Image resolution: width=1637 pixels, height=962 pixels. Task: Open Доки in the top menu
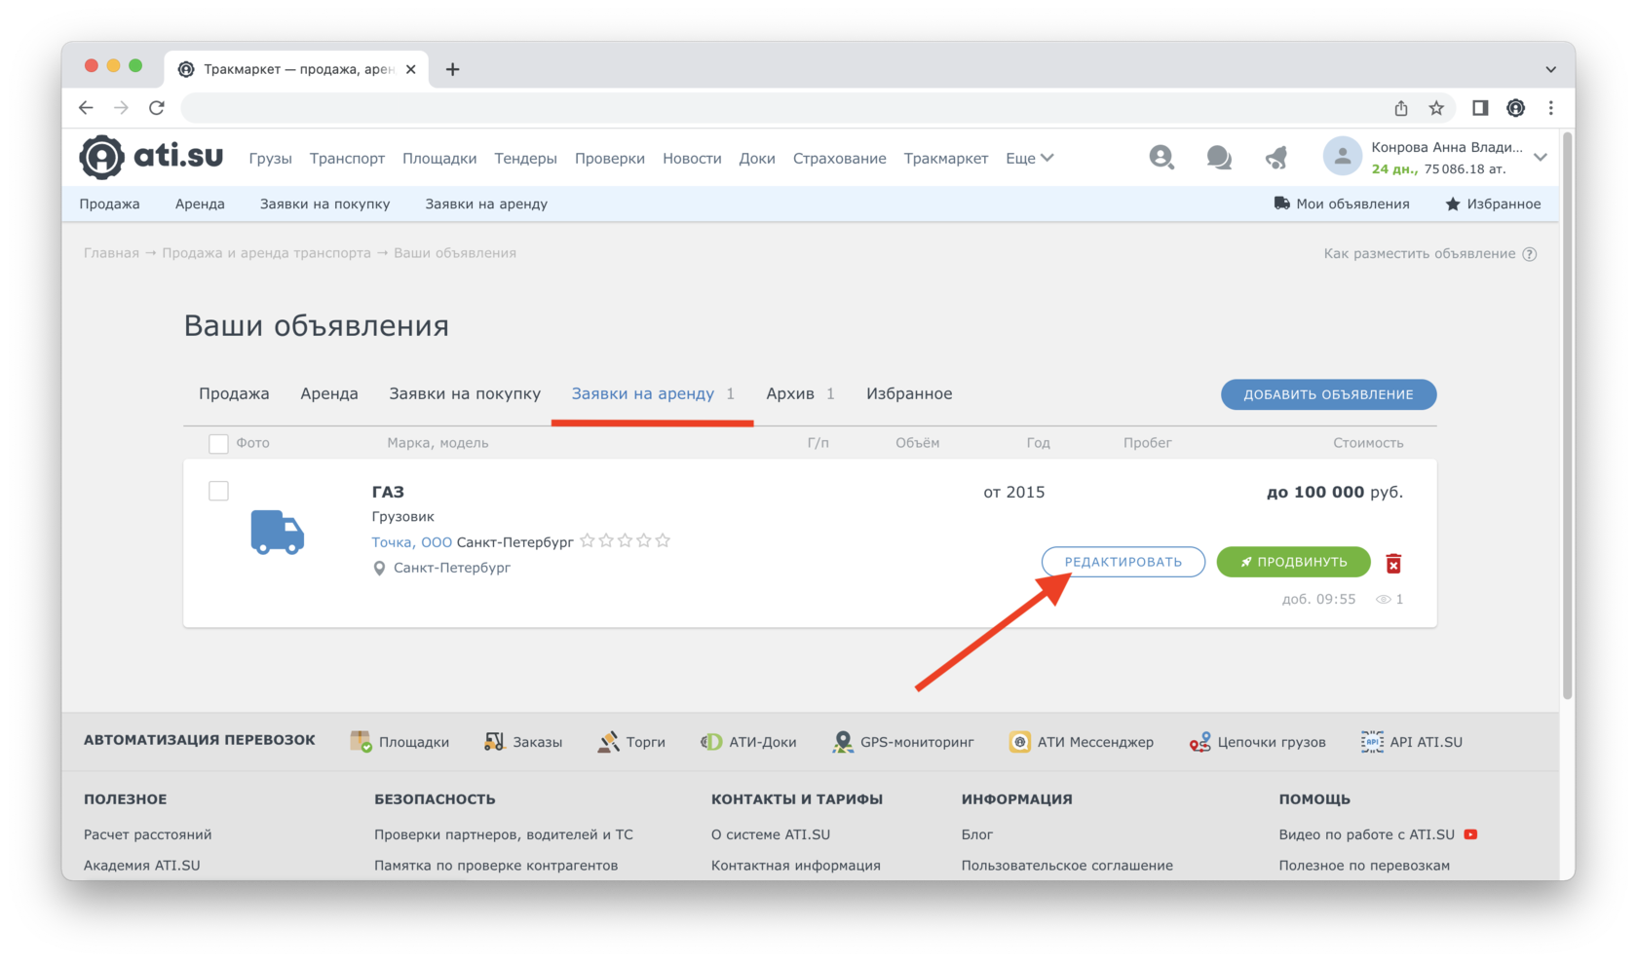point(757,158)
